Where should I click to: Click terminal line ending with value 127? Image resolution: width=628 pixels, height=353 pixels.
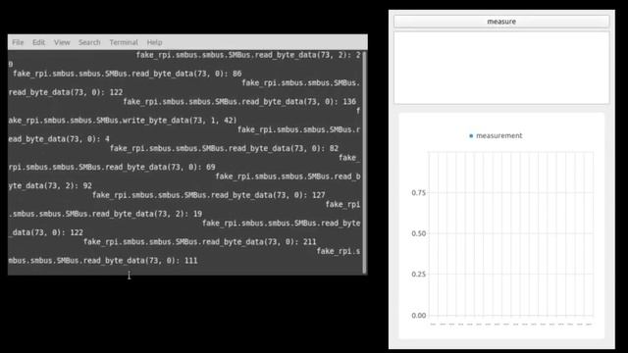(x=209, y=195)
